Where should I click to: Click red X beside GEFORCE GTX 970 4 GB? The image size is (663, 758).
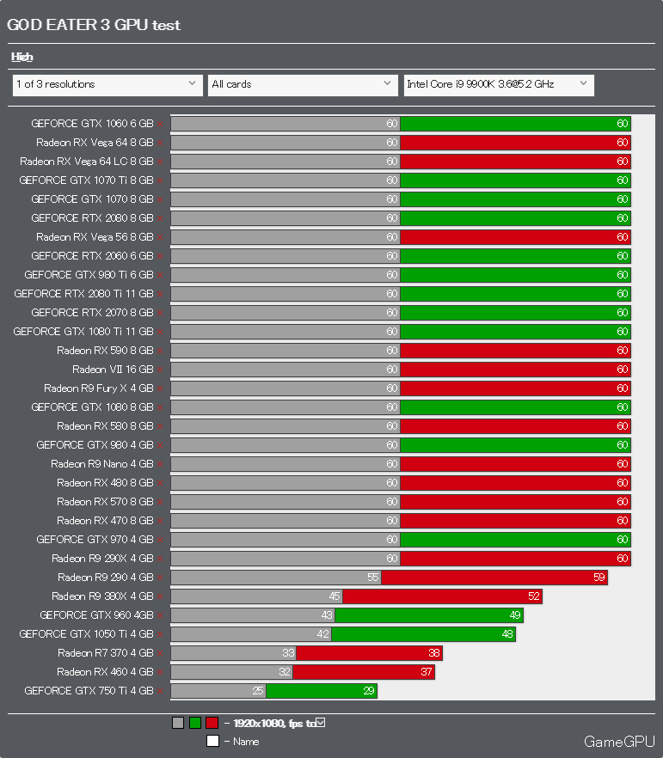[x=160, y=540]
